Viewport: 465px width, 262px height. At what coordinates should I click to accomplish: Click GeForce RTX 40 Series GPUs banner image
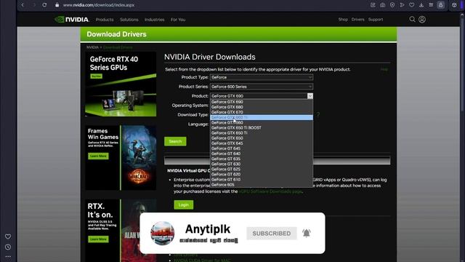click(x=121, y=84)
